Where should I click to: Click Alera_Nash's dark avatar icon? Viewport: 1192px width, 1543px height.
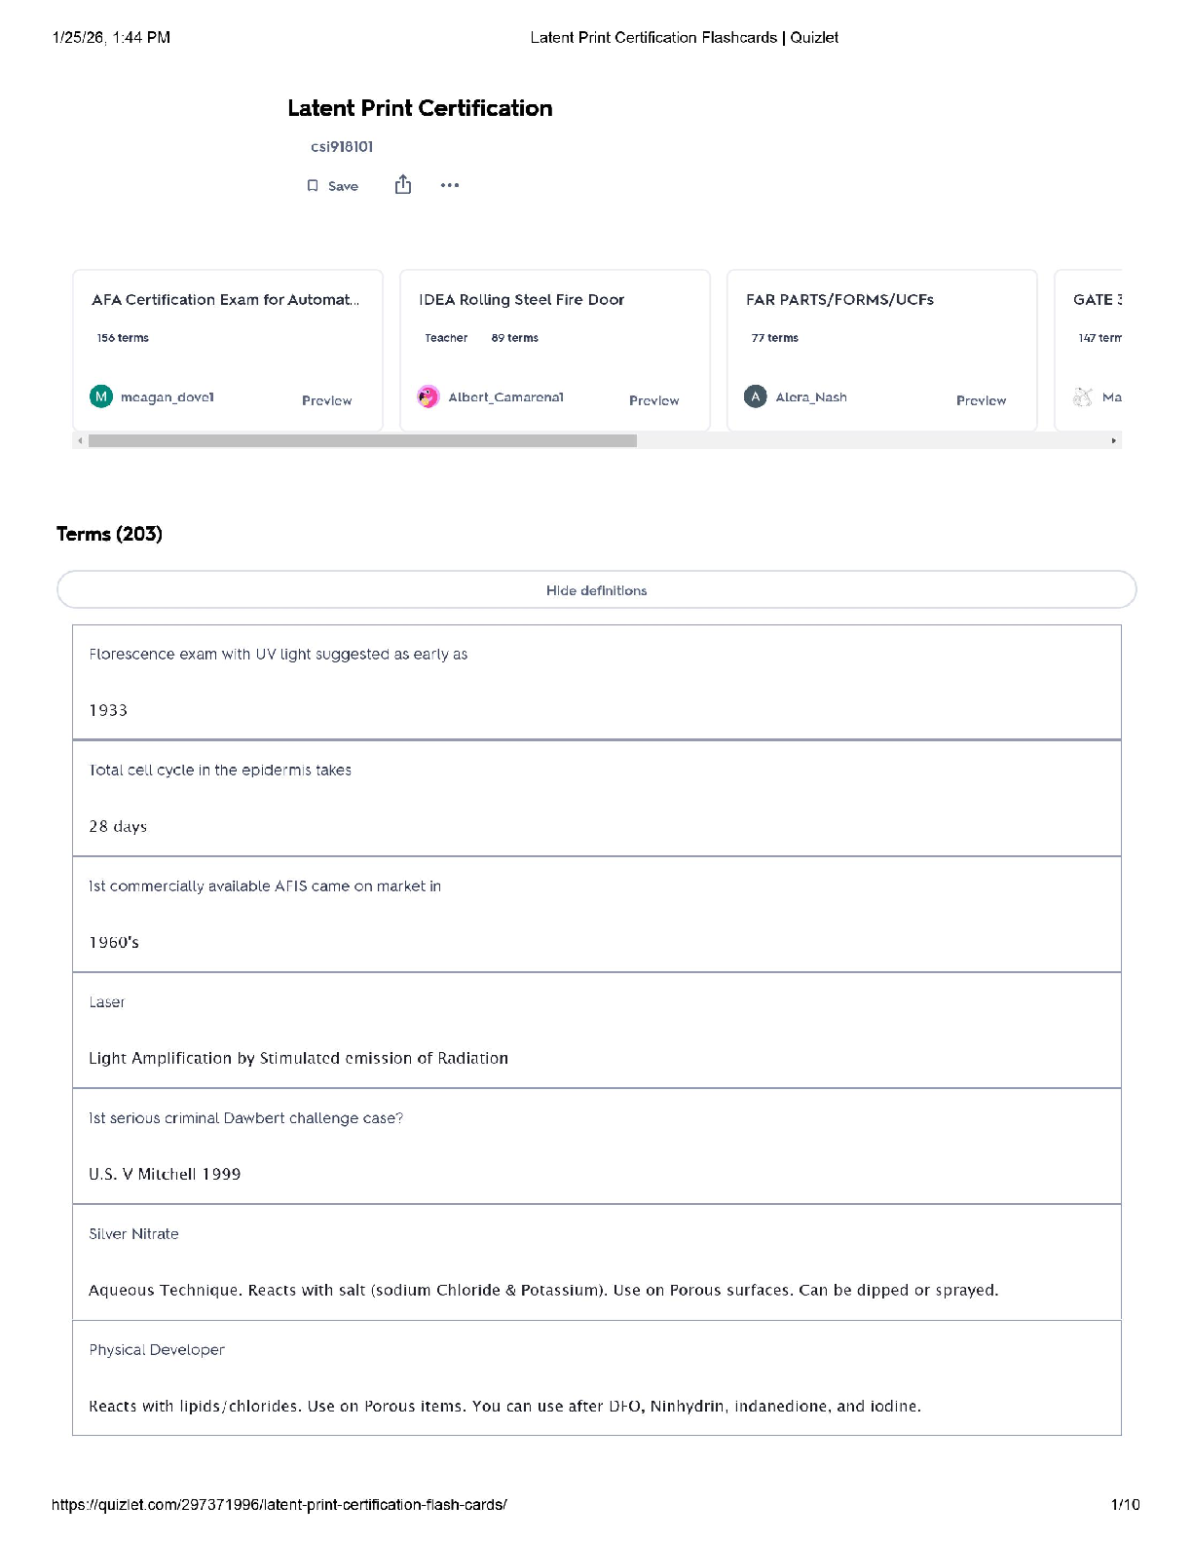pos(756,396)
